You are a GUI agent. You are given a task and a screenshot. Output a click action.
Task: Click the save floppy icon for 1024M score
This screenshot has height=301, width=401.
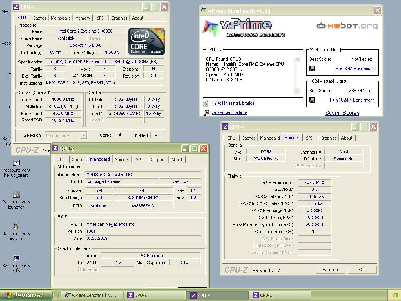coord(312,100)
